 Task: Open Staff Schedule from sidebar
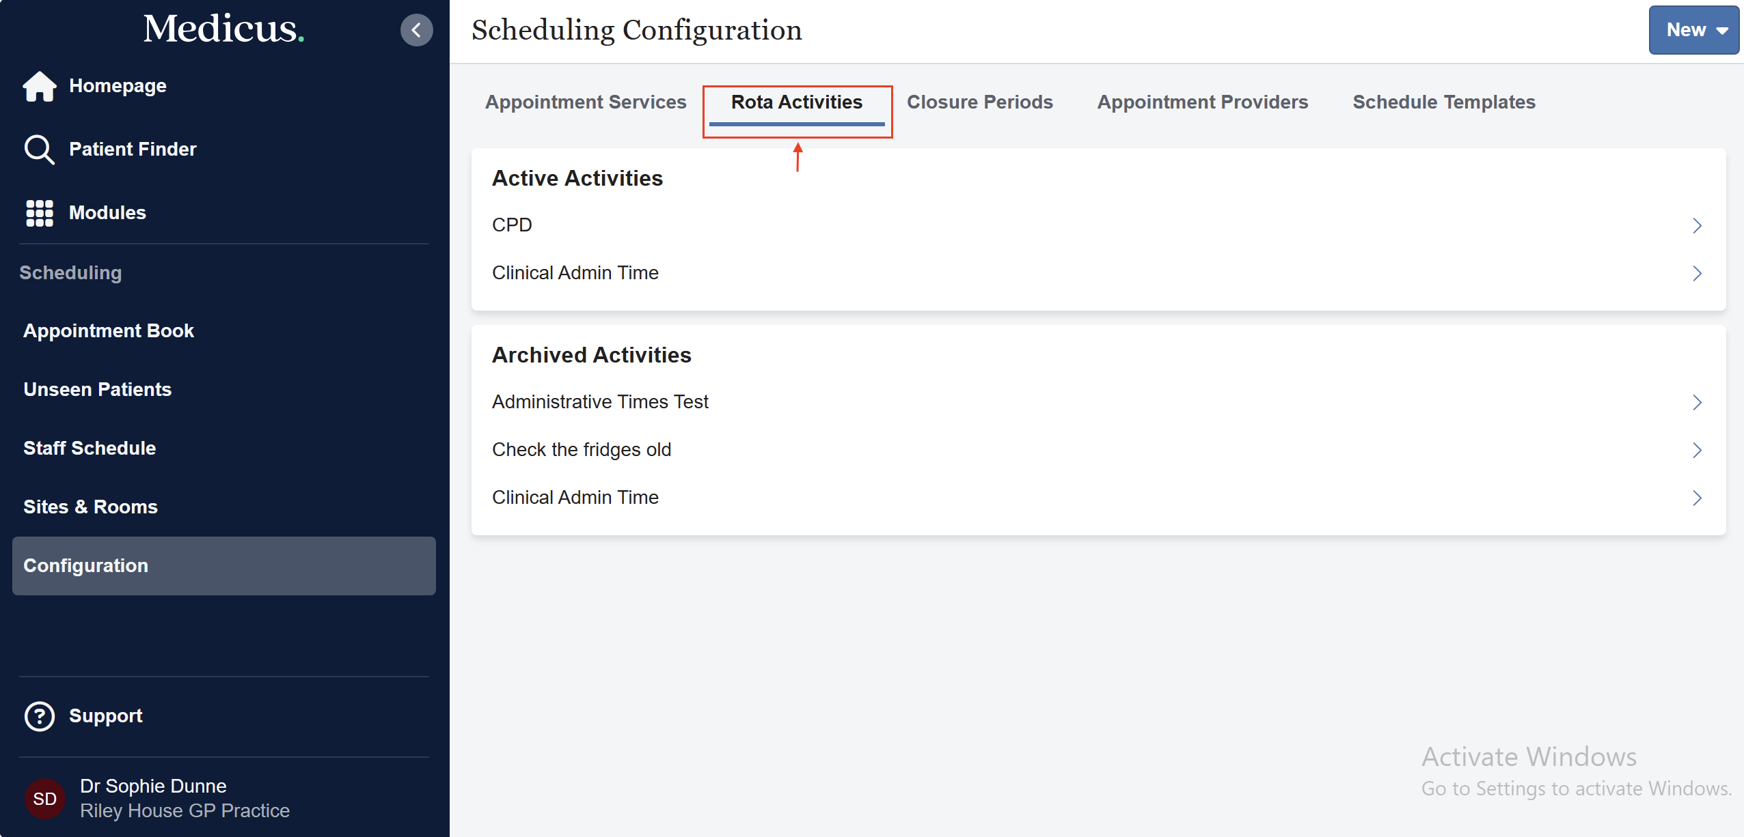[90, 449]
